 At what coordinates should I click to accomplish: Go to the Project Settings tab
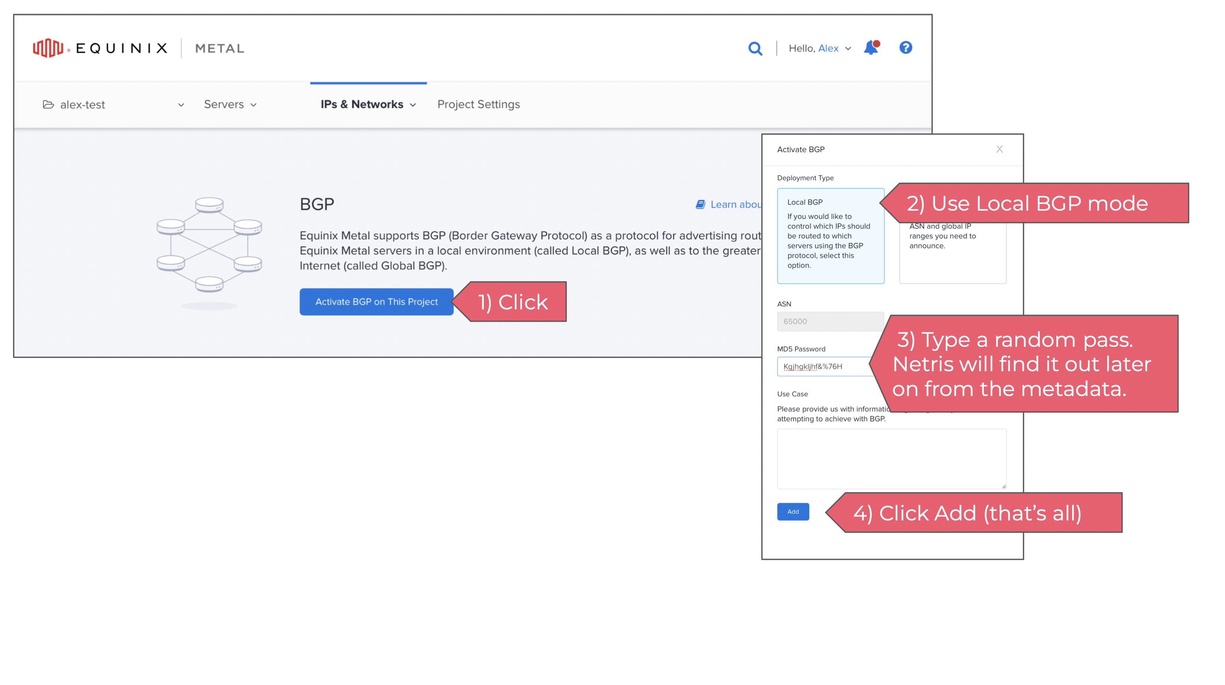[479, 105]
